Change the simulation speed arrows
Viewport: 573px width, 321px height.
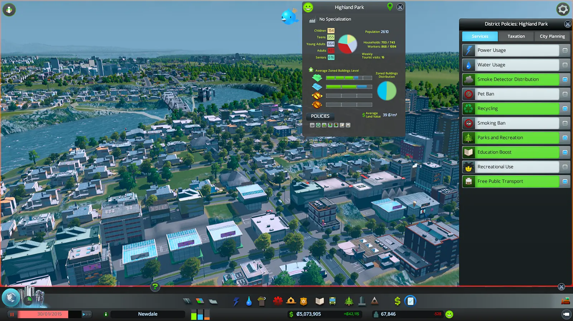point(87,314)
